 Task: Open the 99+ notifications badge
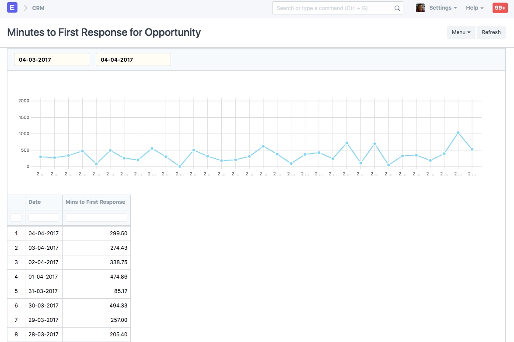pos(500,8)
